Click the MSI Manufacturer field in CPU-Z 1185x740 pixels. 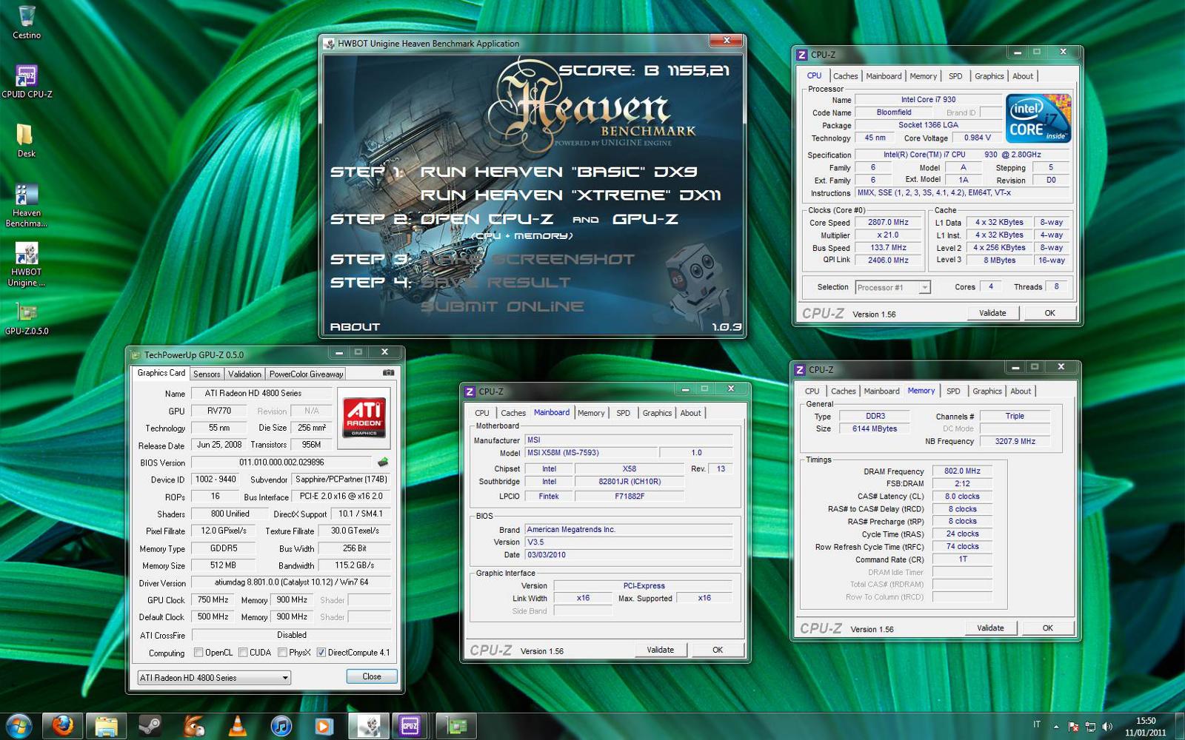[x=629, y=440]
